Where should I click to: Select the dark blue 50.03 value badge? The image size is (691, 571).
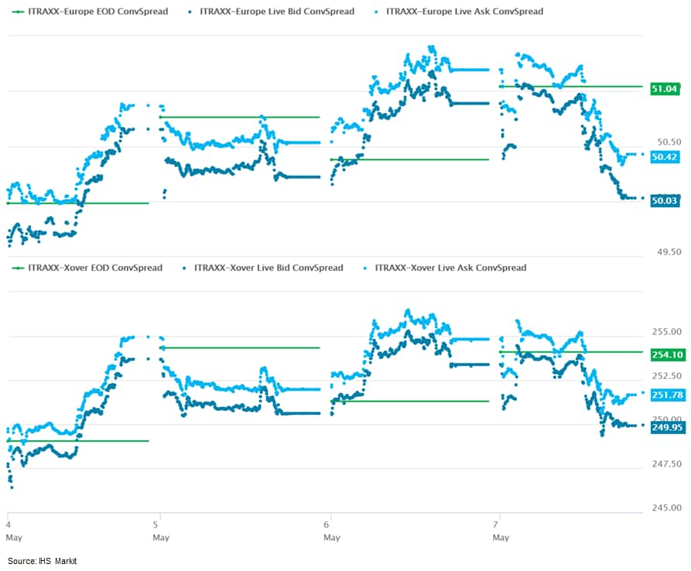tap(665, 200)
